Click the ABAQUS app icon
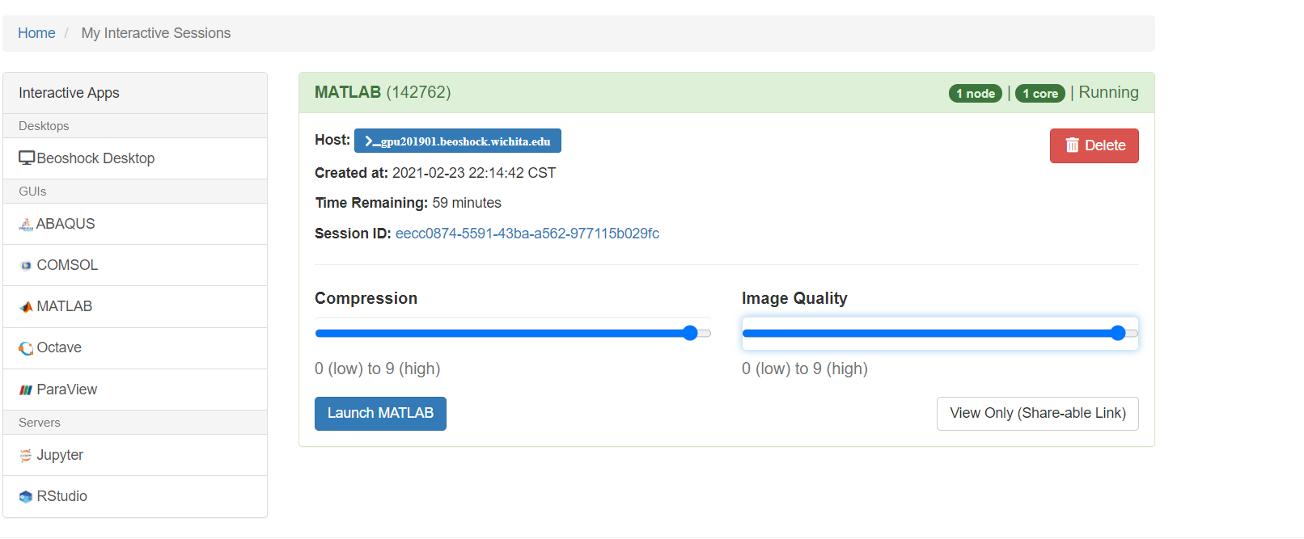 point(26,225)
